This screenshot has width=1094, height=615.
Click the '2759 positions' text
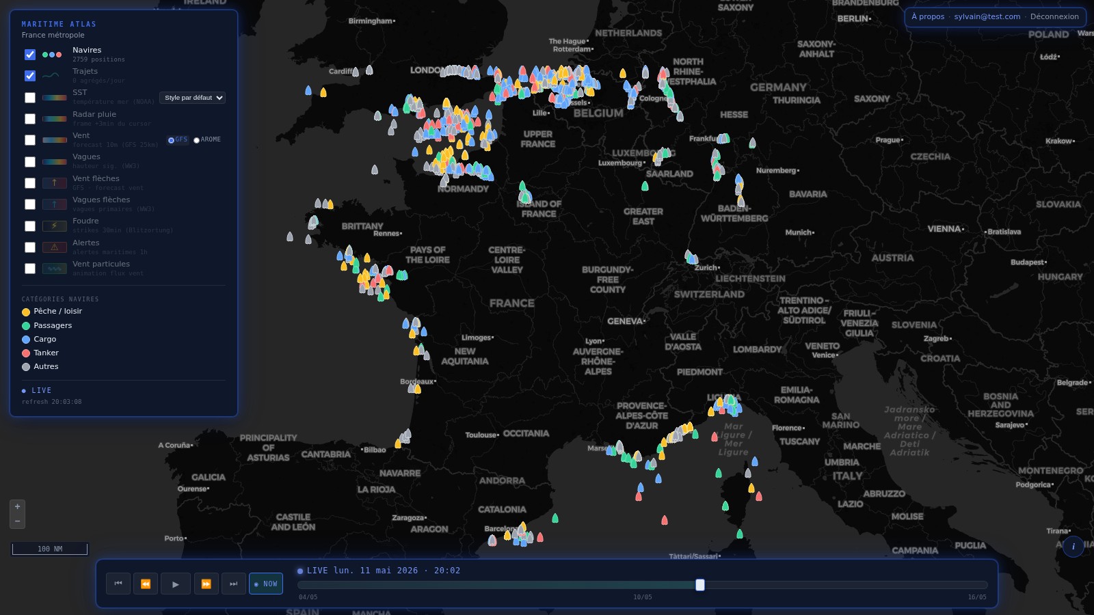pyautogui.click(x=98, y=59)
